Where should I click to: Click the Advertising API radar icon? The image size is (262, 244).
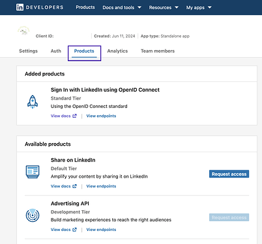pyautogui.click(x=33, y=215)
